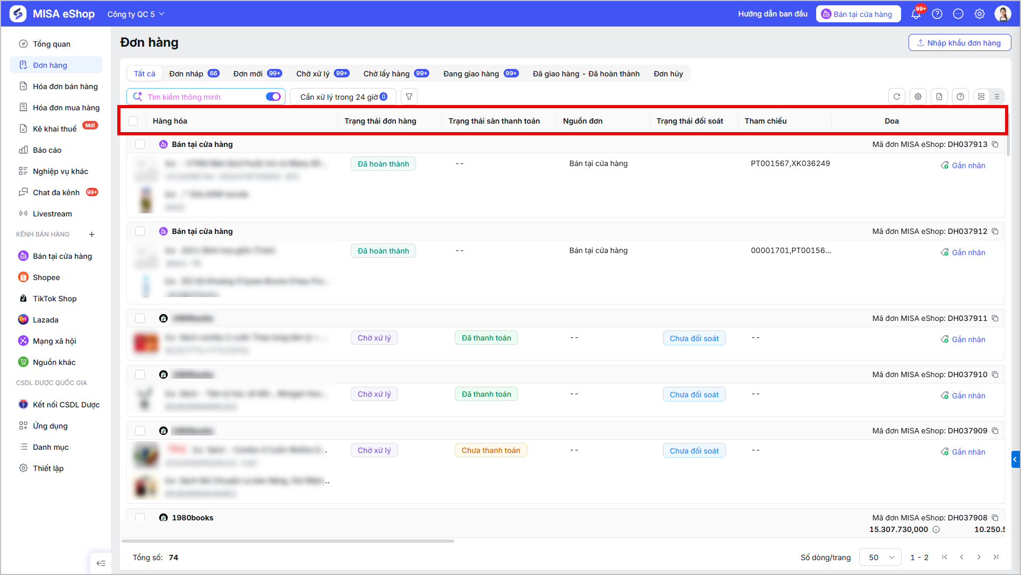Click the export file icon
Screen dimensions: 1021x575
tap(939, 97)
